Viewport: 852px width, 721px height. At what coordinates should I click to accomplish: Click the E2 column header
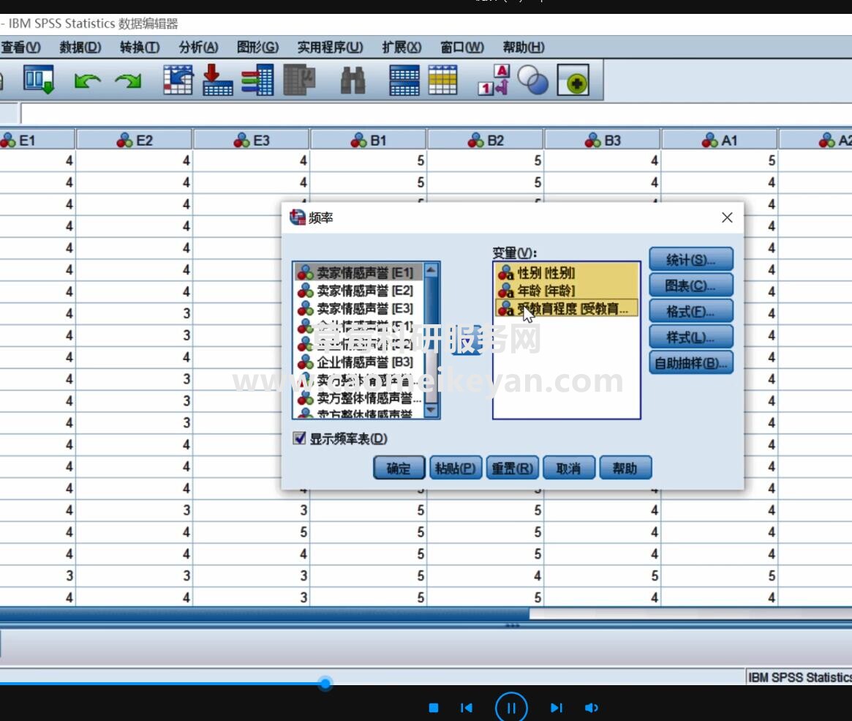135,140
